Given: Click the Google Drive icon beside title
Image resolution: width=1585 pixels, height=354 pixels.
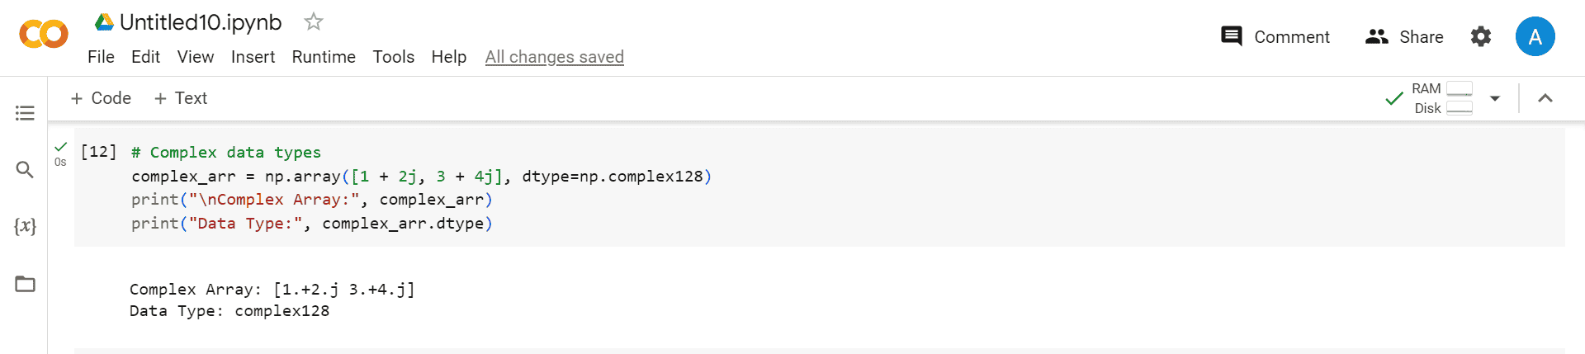Looking at the screenshot, I should (x=104, y=22).
